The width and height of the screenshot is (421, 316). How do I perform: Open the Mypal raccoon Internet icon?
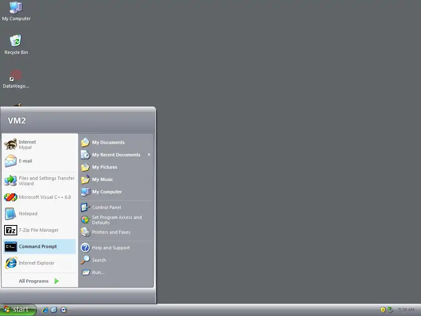[11, 144]
